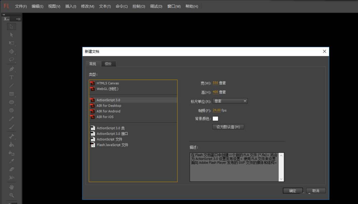The height and width of the screenshot is (204, 358).
Task: Select Flash JavaScript 文件 entry
Action: point(133,145)
